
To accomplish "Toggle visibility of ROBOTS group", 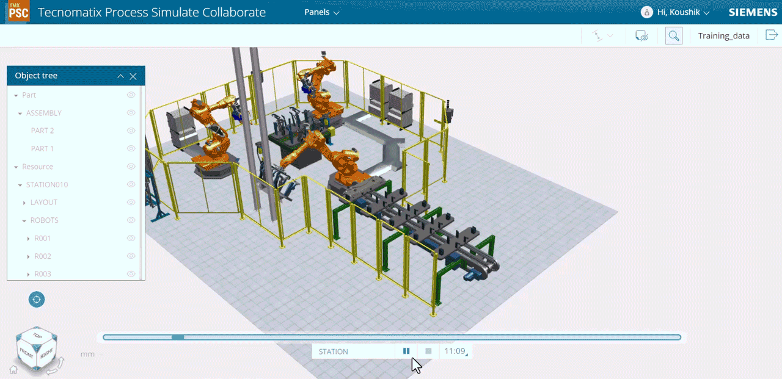I will click(x=131, y=220).
